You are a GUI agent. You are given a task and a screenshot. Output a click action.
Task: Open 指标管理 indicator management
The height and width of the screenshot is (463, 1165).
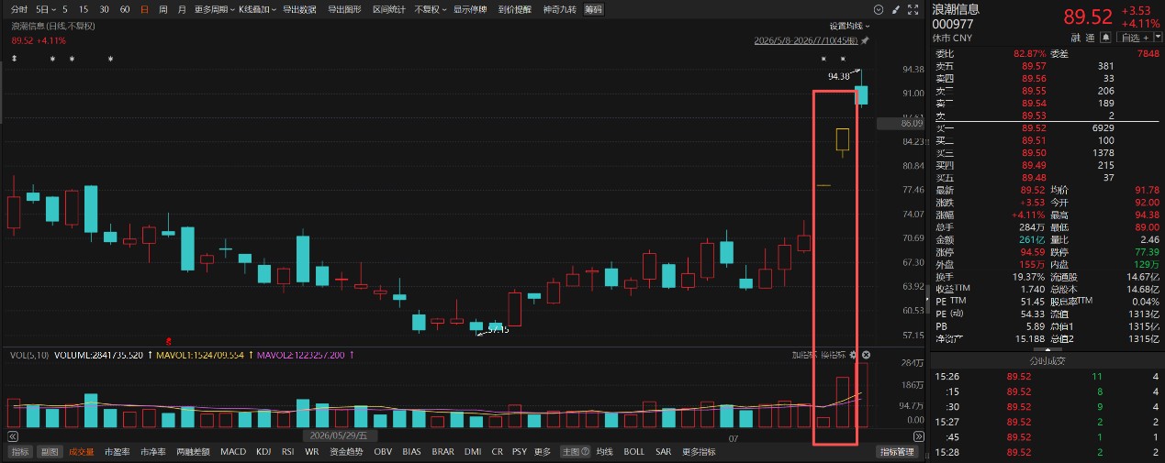(x=898, y=452)
